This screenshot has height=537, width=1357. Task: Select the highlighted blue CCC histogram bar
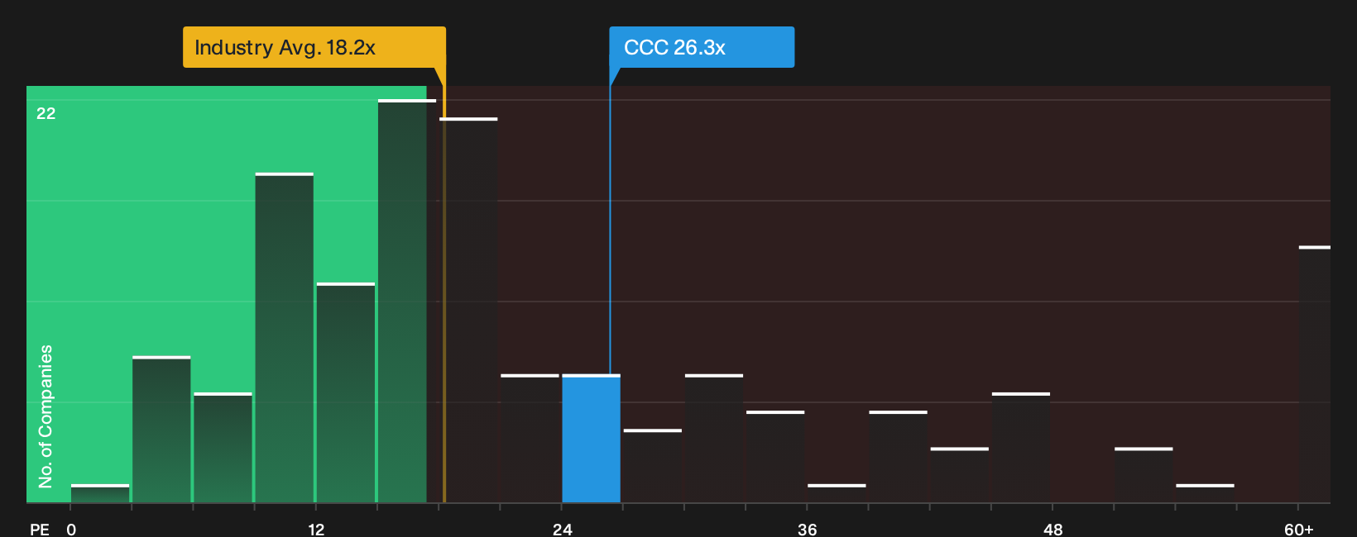point(591,439)
